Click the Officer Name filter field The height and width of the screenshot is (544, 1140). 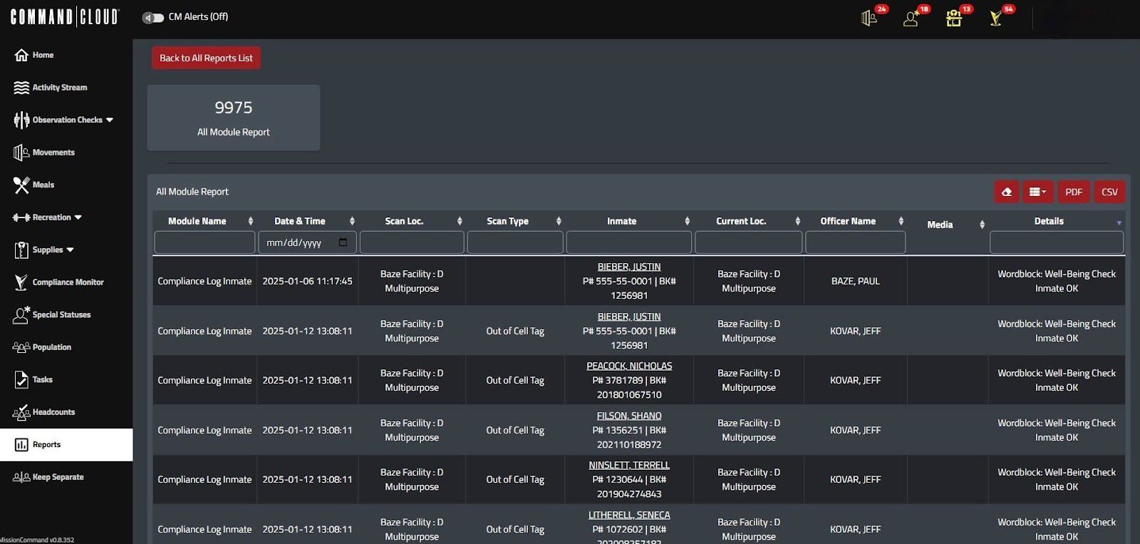(856, 242)
